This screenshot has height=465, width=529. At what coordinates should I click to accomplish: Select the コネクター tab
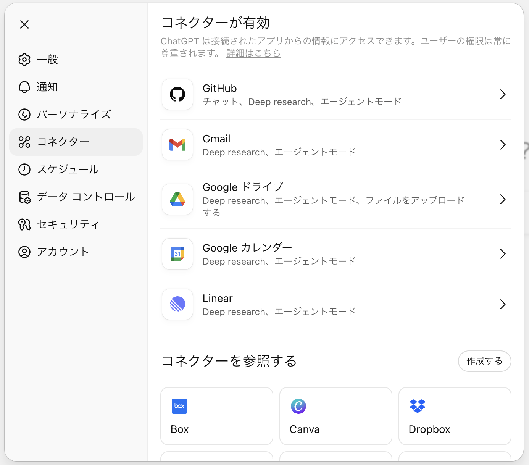(76, 142)
